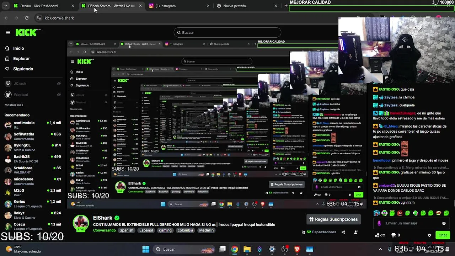Click Regala Suscripciones gift button

click(333, 219)
